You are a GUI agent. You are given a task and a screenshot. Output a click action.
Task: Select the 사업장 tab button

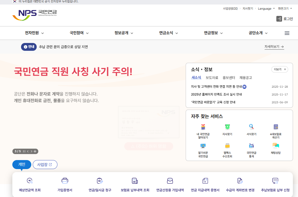(45, 165)
